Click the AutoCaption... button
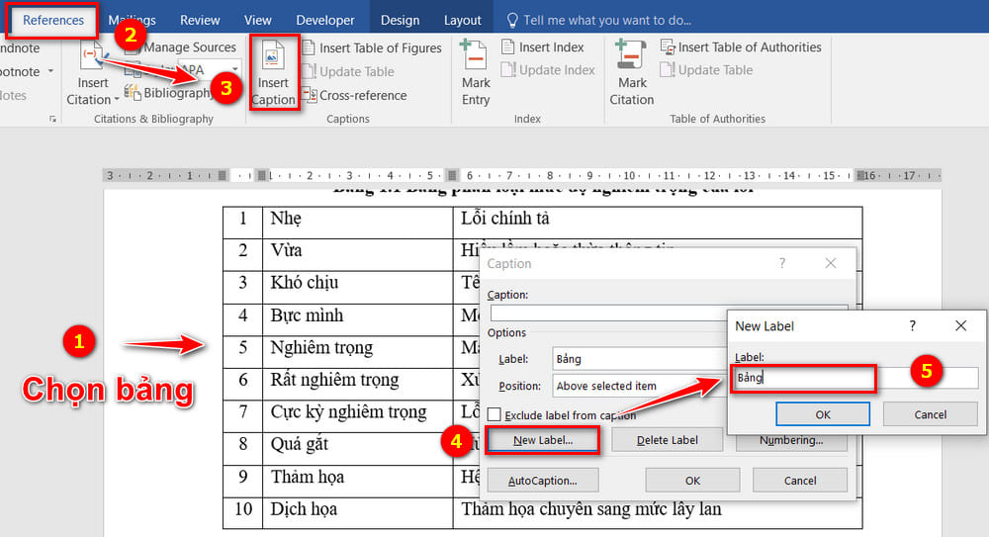 542,481
